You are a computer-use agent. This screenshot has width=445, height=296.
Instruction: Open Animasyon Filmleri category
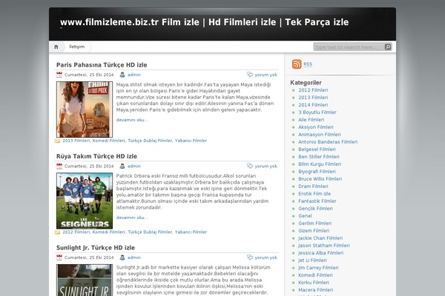click(x=320, y=135)
